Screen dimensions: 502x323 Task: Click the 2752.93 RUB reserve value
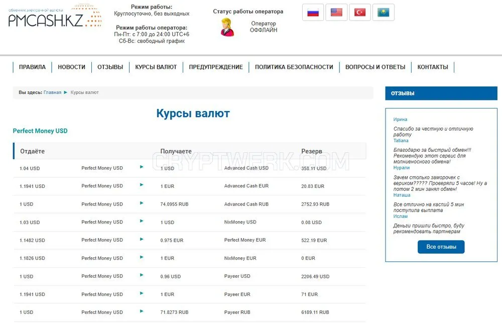pyautogui.click(x=315, y=204)
